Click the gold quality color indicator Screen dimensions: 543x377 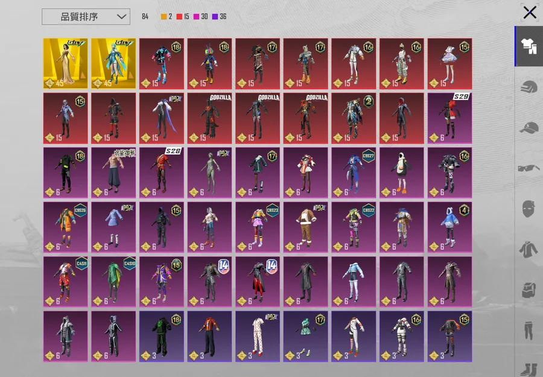tap(164, 17)
